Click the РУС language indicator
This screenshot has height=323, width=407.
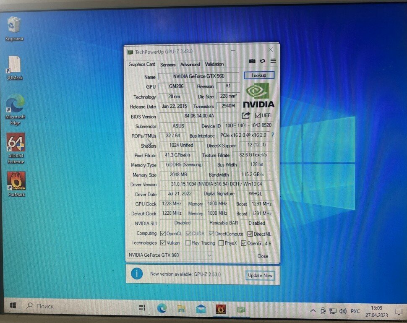tap(355, 311)
